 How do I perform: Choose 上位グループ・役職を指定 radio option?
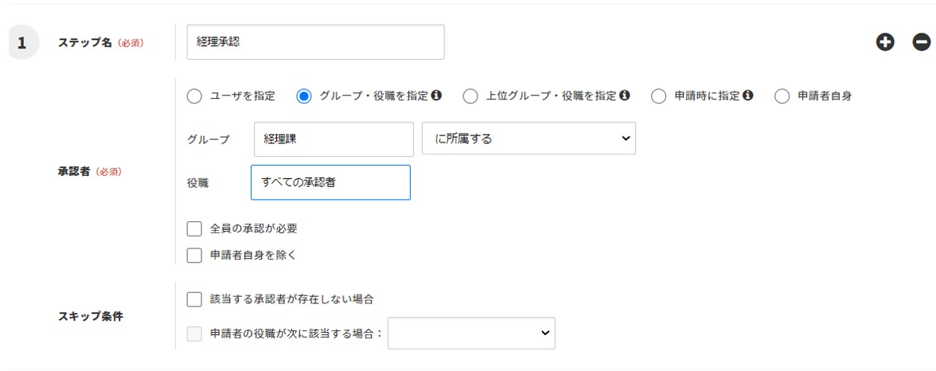point(470,96)
